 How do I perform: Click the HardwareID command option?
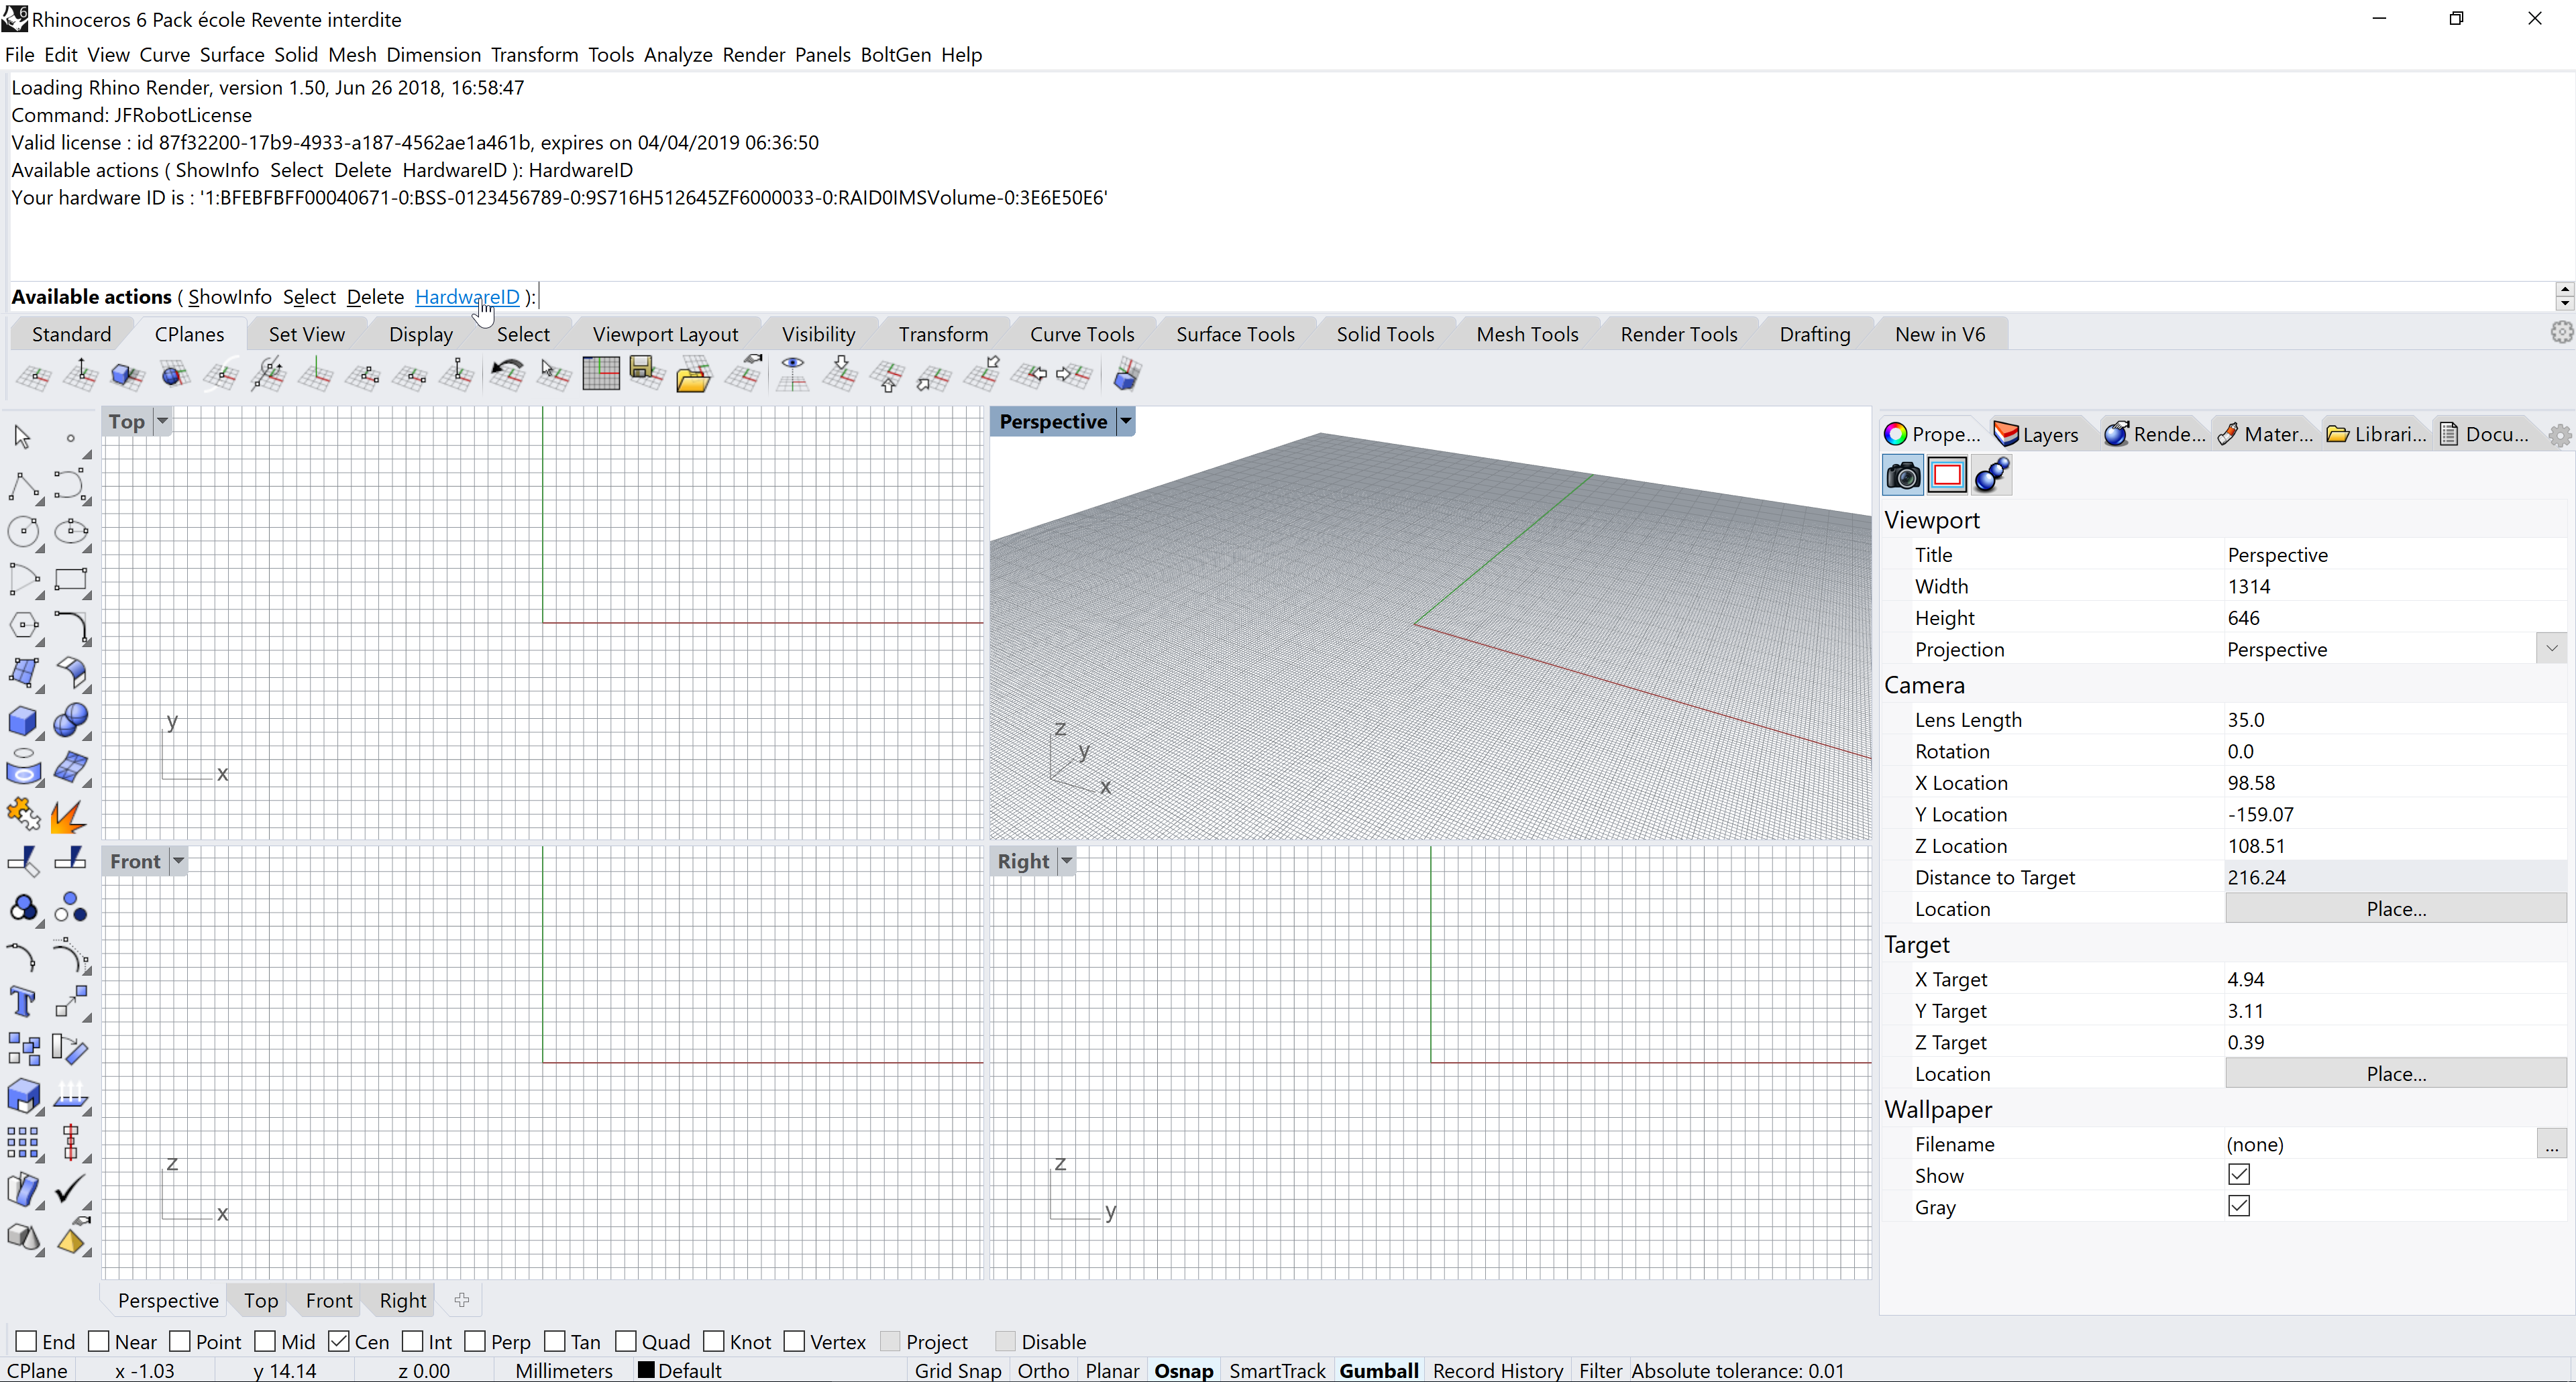(467, 297)
